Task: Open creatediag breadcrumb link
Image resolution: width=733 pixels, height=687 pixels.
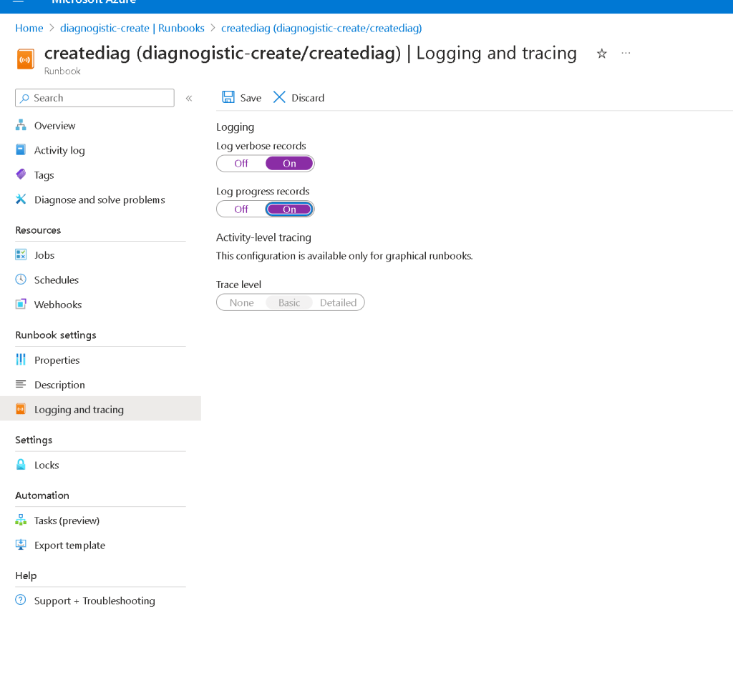Action: [x=321, y=29]
